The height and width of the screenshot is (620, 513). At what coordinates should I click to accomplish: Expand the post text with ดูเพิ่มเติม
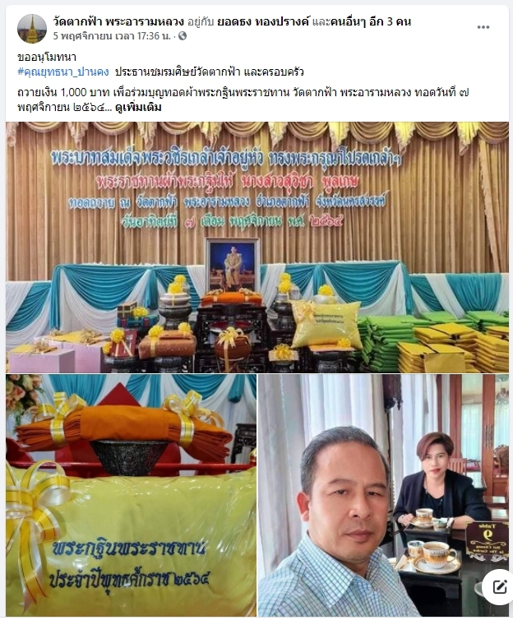tap(138, 107)
